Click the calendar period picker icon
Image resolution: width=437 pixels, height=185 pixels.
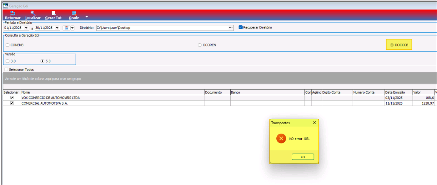(66, 28)
